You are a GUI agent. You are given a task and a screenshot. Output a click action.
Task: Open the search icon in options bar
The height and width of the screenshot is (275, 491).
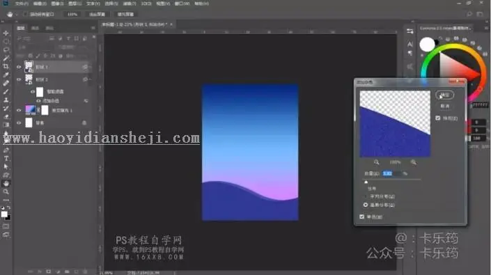click(x=469, y=14)
